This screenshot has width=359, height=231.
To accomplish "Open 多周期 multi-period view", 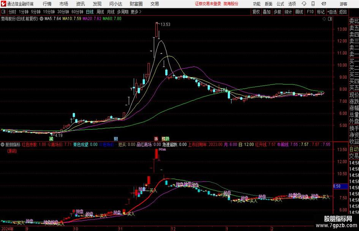I will click(x=123, y=12).
